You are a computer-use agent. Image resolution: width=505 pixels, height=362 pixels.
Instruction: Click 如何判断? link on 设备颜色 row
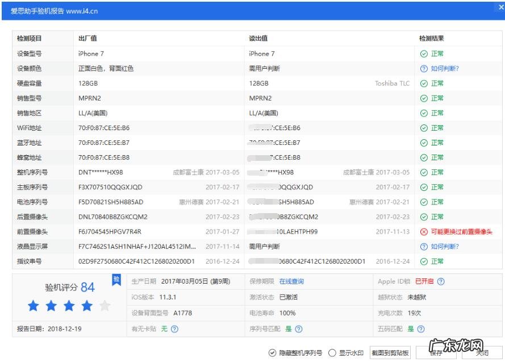[x=445, y=69]
